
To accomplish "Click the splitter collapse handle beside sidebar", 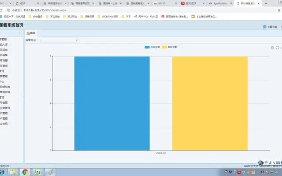I will (x=24, y=97).
